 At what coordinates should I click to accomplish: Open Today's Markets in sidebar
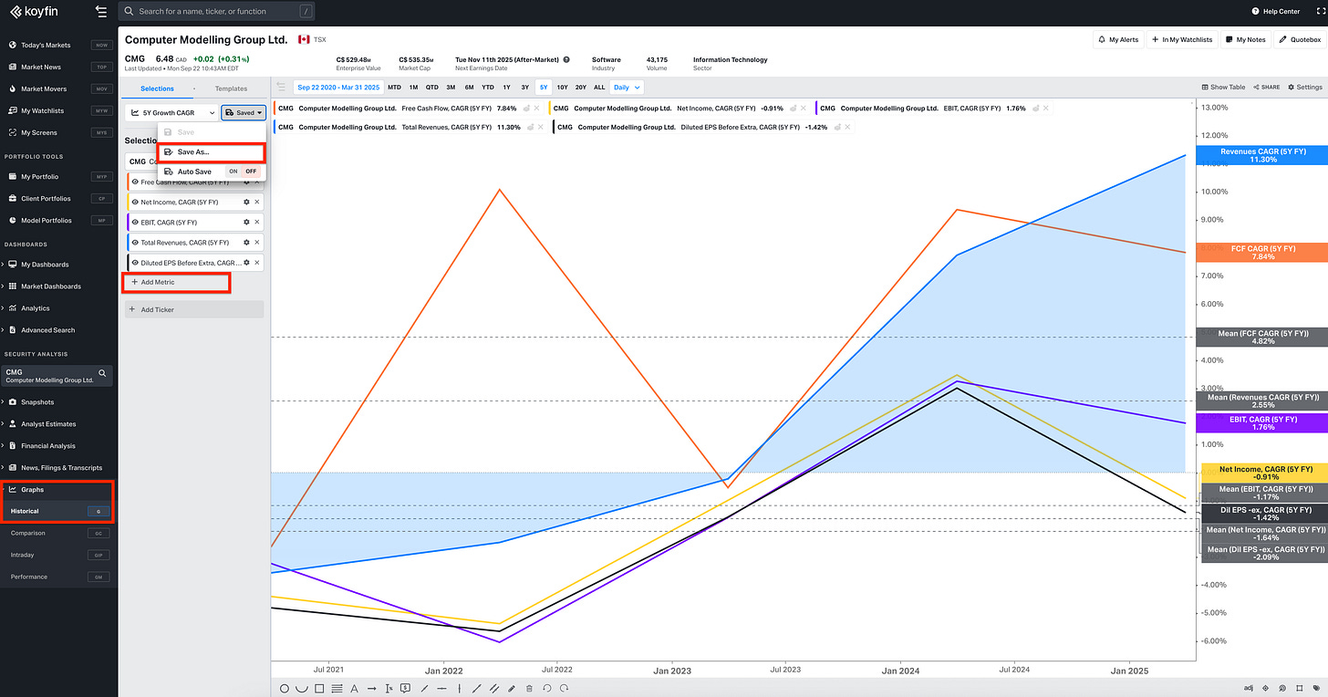click(x=58, y=45)
